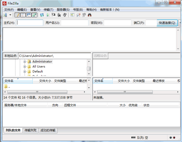Click the 服务器/本地文件 queue column header
Viewport: 182px width, 142px height.
(x=25, y=105)
